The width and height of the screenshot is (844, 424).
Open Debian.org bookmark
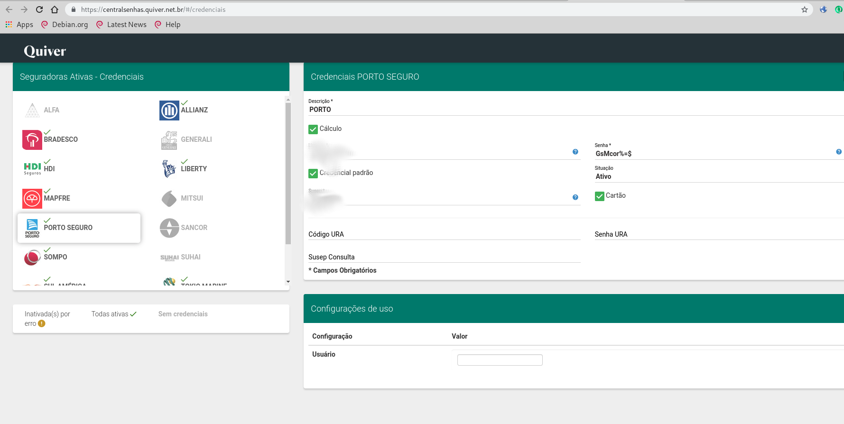65,25
